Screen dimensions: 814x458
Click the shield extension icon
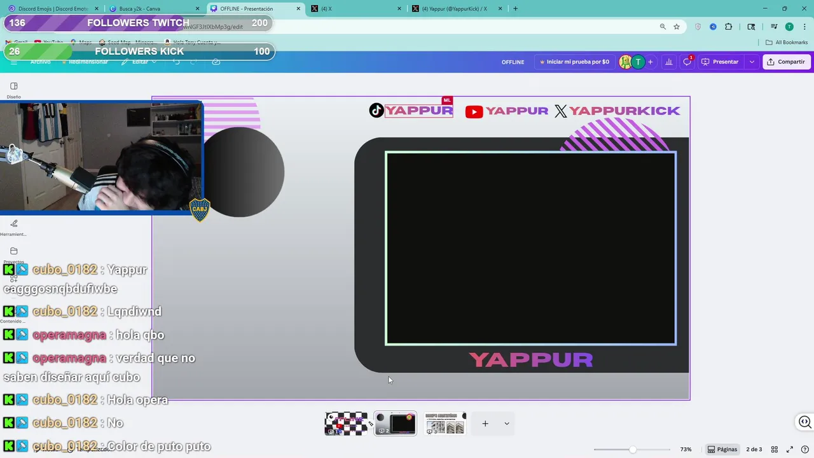tap(698, 27)
